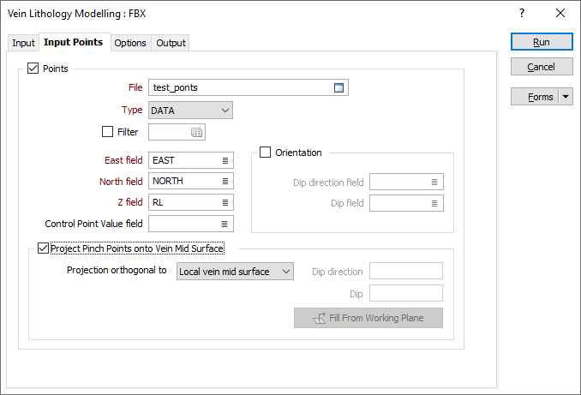The height and width of the screenshot is (395, 581).
Task: Toggle Project Pinch Points onto Vein Mid Surface
Action: pos(44,248)
